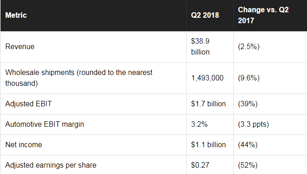Viewport: 307px width, 174px height.
Task: Select the Automotive EBIT margin label
Action: click(45, 124)
